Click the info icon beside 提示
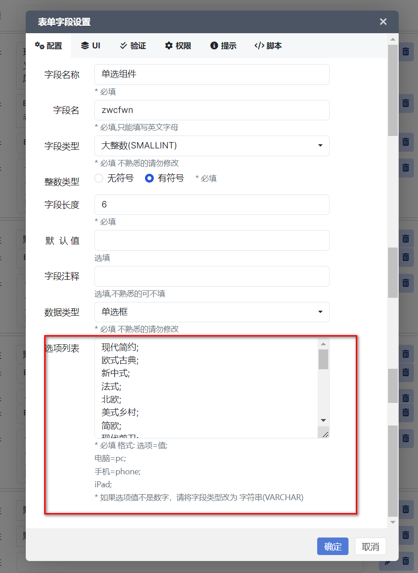This screenshot has height=573, width=418. 214,46
